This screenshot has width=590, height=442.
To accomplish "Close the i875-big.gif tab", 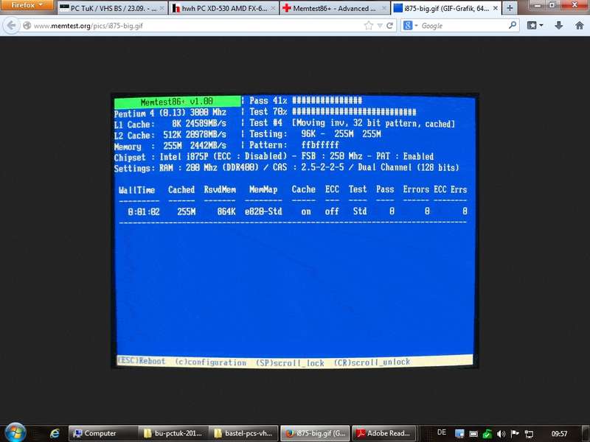I will (x=493, y=9).
